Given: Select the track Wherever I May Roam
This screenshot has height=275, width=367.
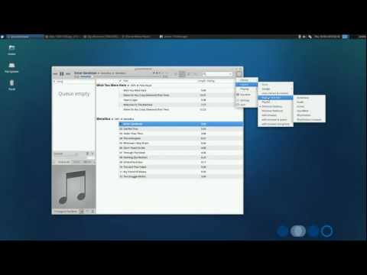Looking at the screenshot, I should click(x=181, y=143).
